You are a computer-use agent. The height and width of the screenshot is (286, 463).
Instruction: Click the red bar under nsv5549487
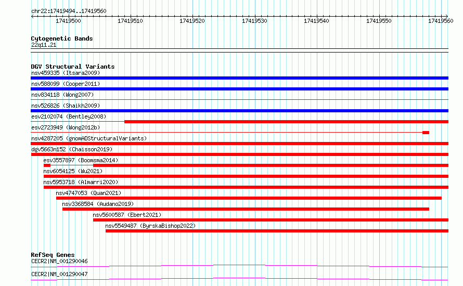click(x=277, y=231)
